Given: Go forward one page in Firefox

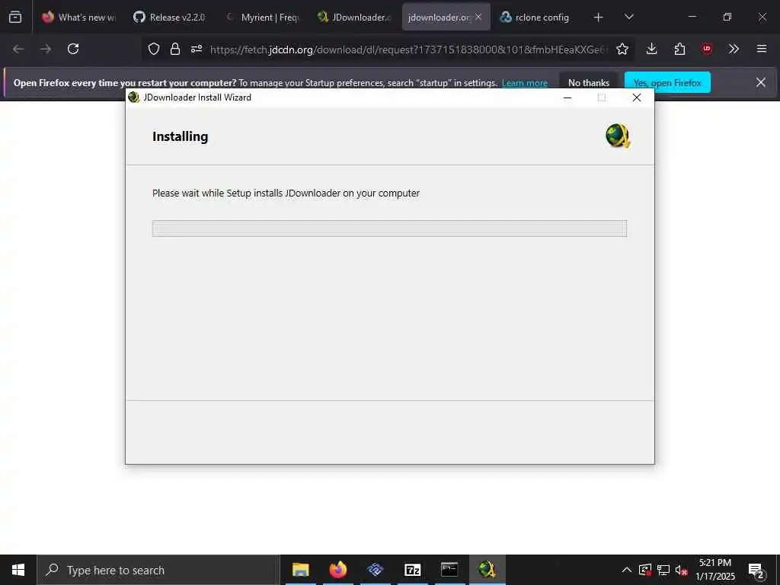Looking at the screenshot, I should click(x=46, y=49).
